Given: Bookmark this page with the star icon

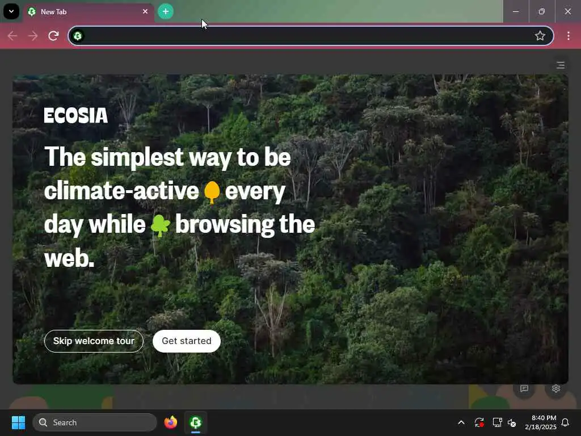Looking at the screenshot, I should coord(540,36).
